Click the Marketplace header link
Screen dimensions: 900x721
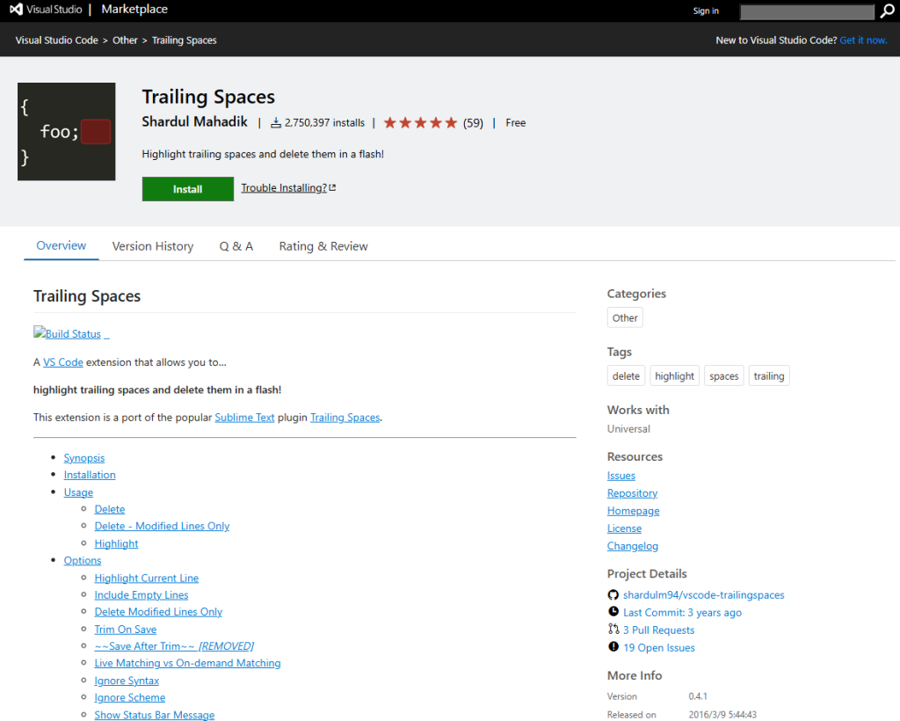point(134,9)
